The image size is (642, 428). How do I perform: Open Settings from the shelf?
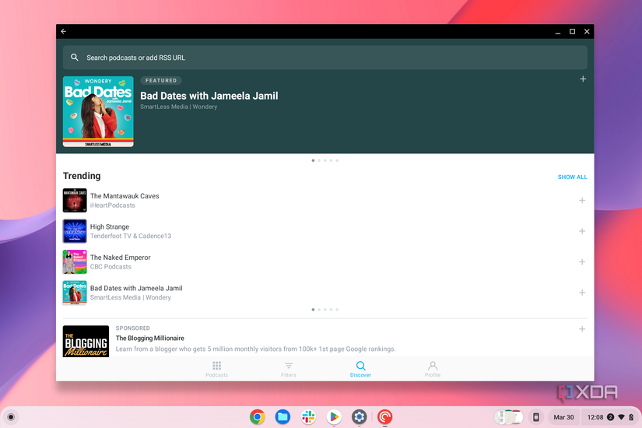(x=359, y=417)
